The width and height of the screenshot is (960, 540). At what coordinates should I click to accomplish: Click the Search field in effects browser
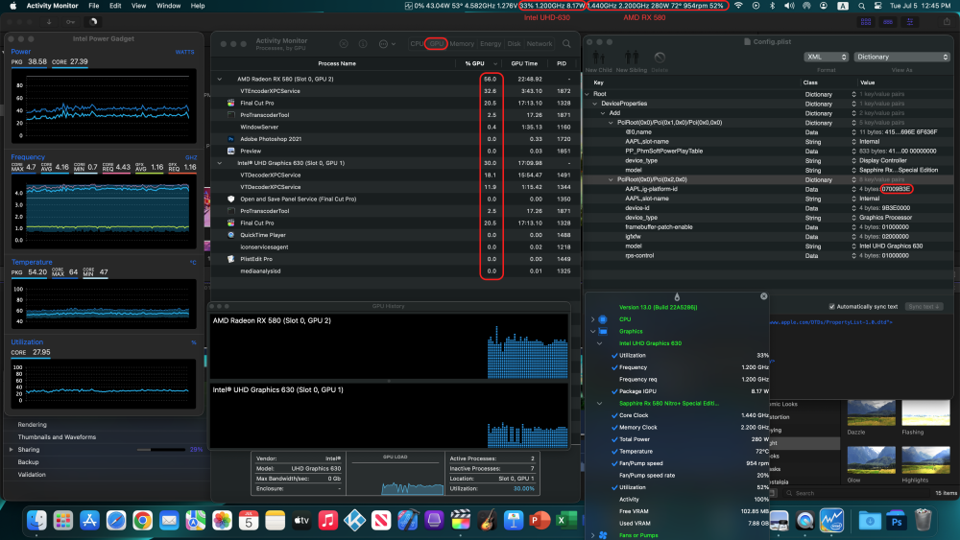pyautogui.click(x=854, y=493)
